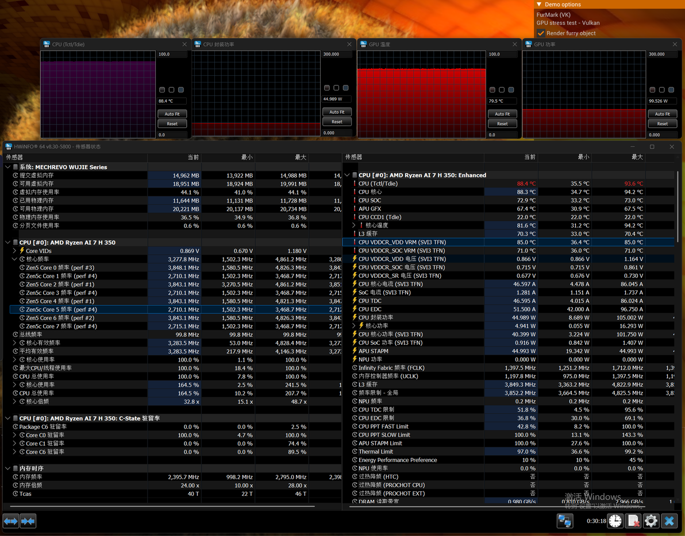
Task: Click the blue X close-sensors icon in bottom toolbar
Action: [x=669, y=521]
